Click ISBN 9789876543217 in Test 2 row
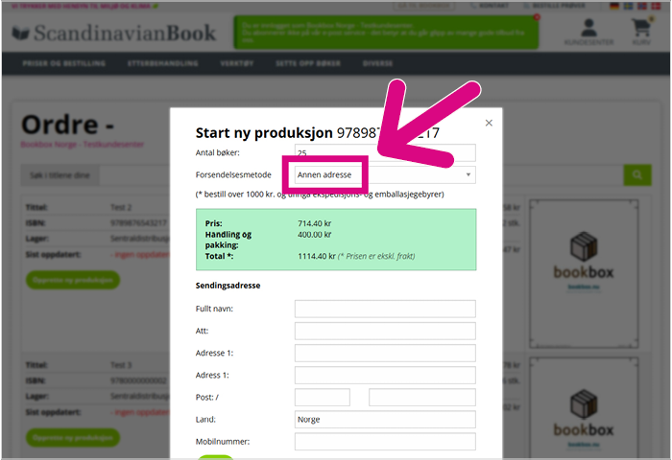Image resolution: width=672 pixels, height=460 pixels. (138, 223)
